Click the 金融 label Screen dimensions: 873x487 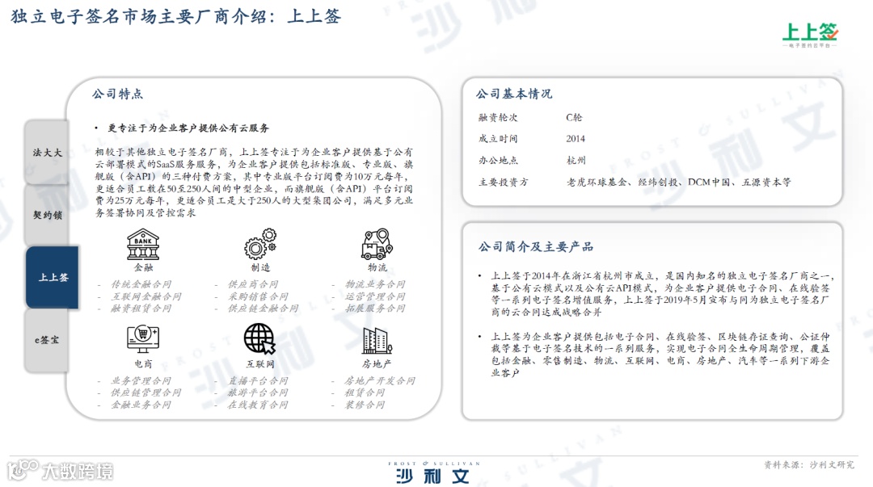[143, 267]
